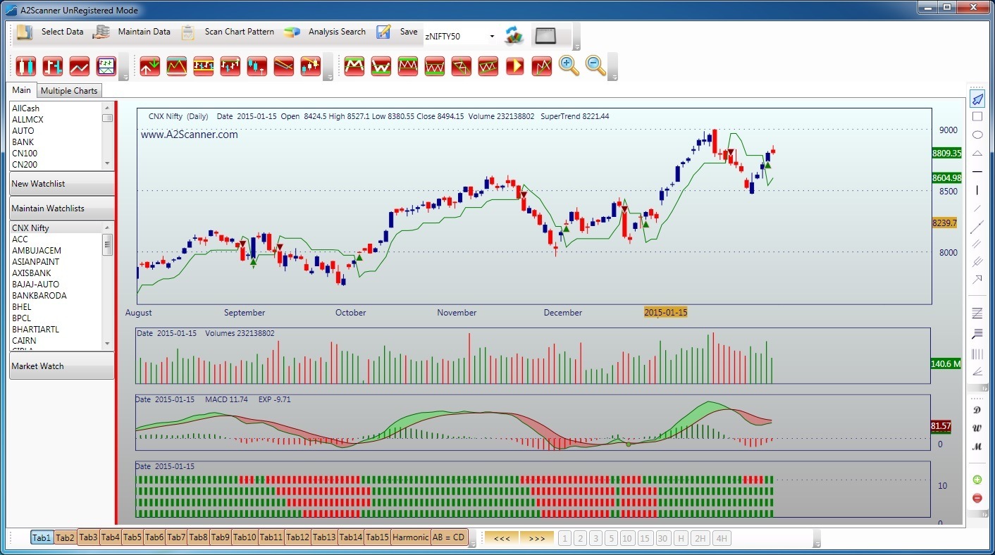
Task: Expand the top toolbar overflow arrow
Action: 576,47
